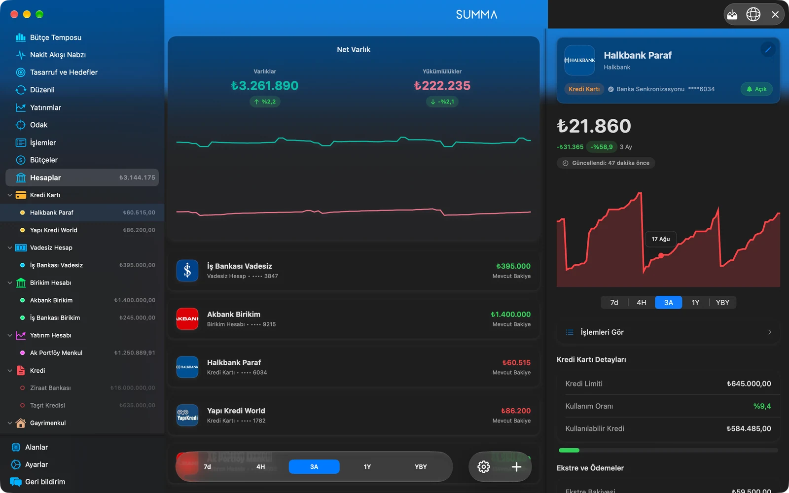The width and height of the screenshot is (789, 493).
Task: Click the Kullanılabilir Kredi value ₺584.485,00
Action: click(x=749, y=429)
